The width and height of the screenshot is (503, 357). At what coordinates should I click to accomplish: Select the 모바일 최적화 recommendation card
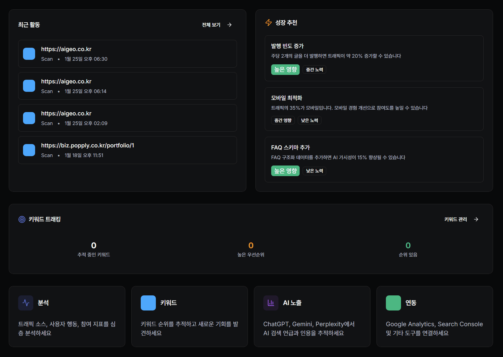[374, 109]
